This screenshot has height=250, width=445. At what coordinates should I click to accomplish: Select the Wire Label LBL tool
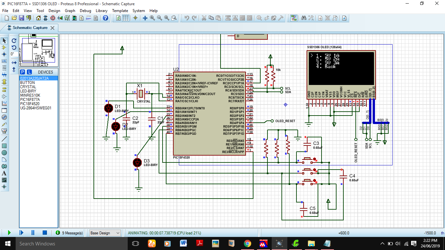pos(4,61)
